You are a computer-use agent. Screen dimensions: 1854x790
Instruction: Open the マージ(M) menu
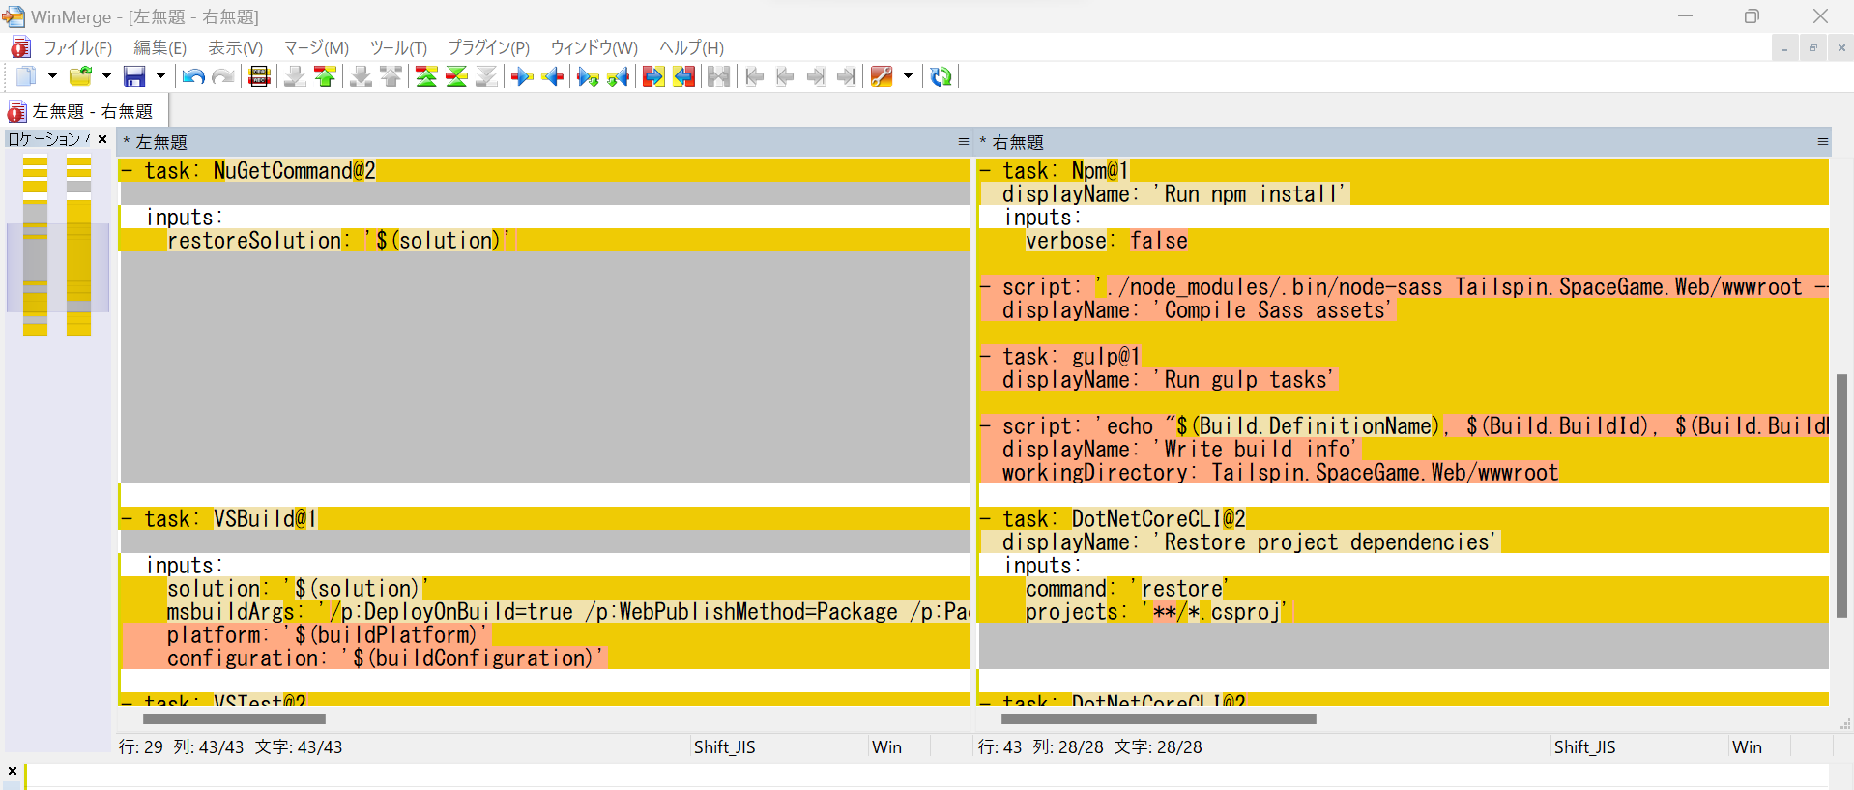coord(316,47)
